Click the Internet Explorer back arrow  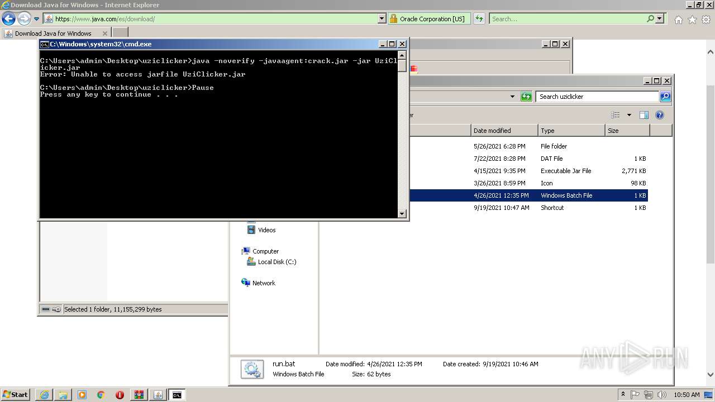pyautogui.click(x=8, y=19)
